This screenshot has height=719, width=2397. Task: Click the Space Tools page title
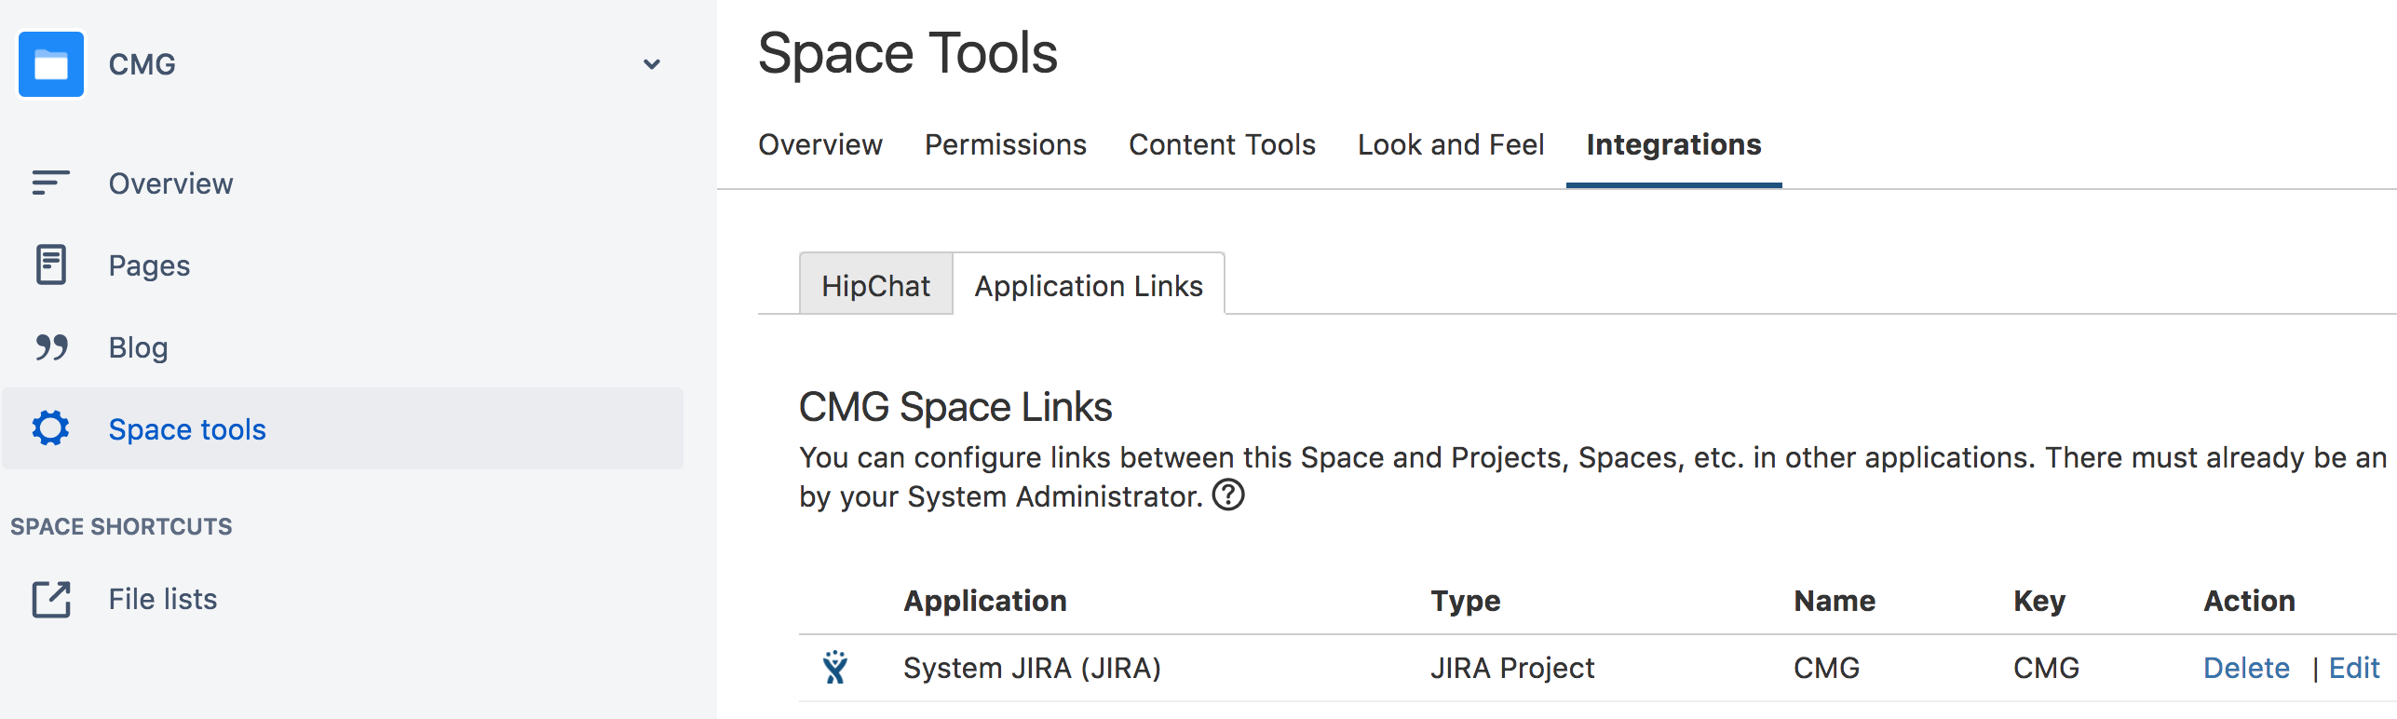(x=908, y=53)
